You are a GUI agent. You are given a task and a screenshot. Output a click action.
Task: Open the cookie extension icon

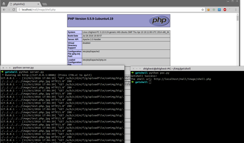coord(208,10)
